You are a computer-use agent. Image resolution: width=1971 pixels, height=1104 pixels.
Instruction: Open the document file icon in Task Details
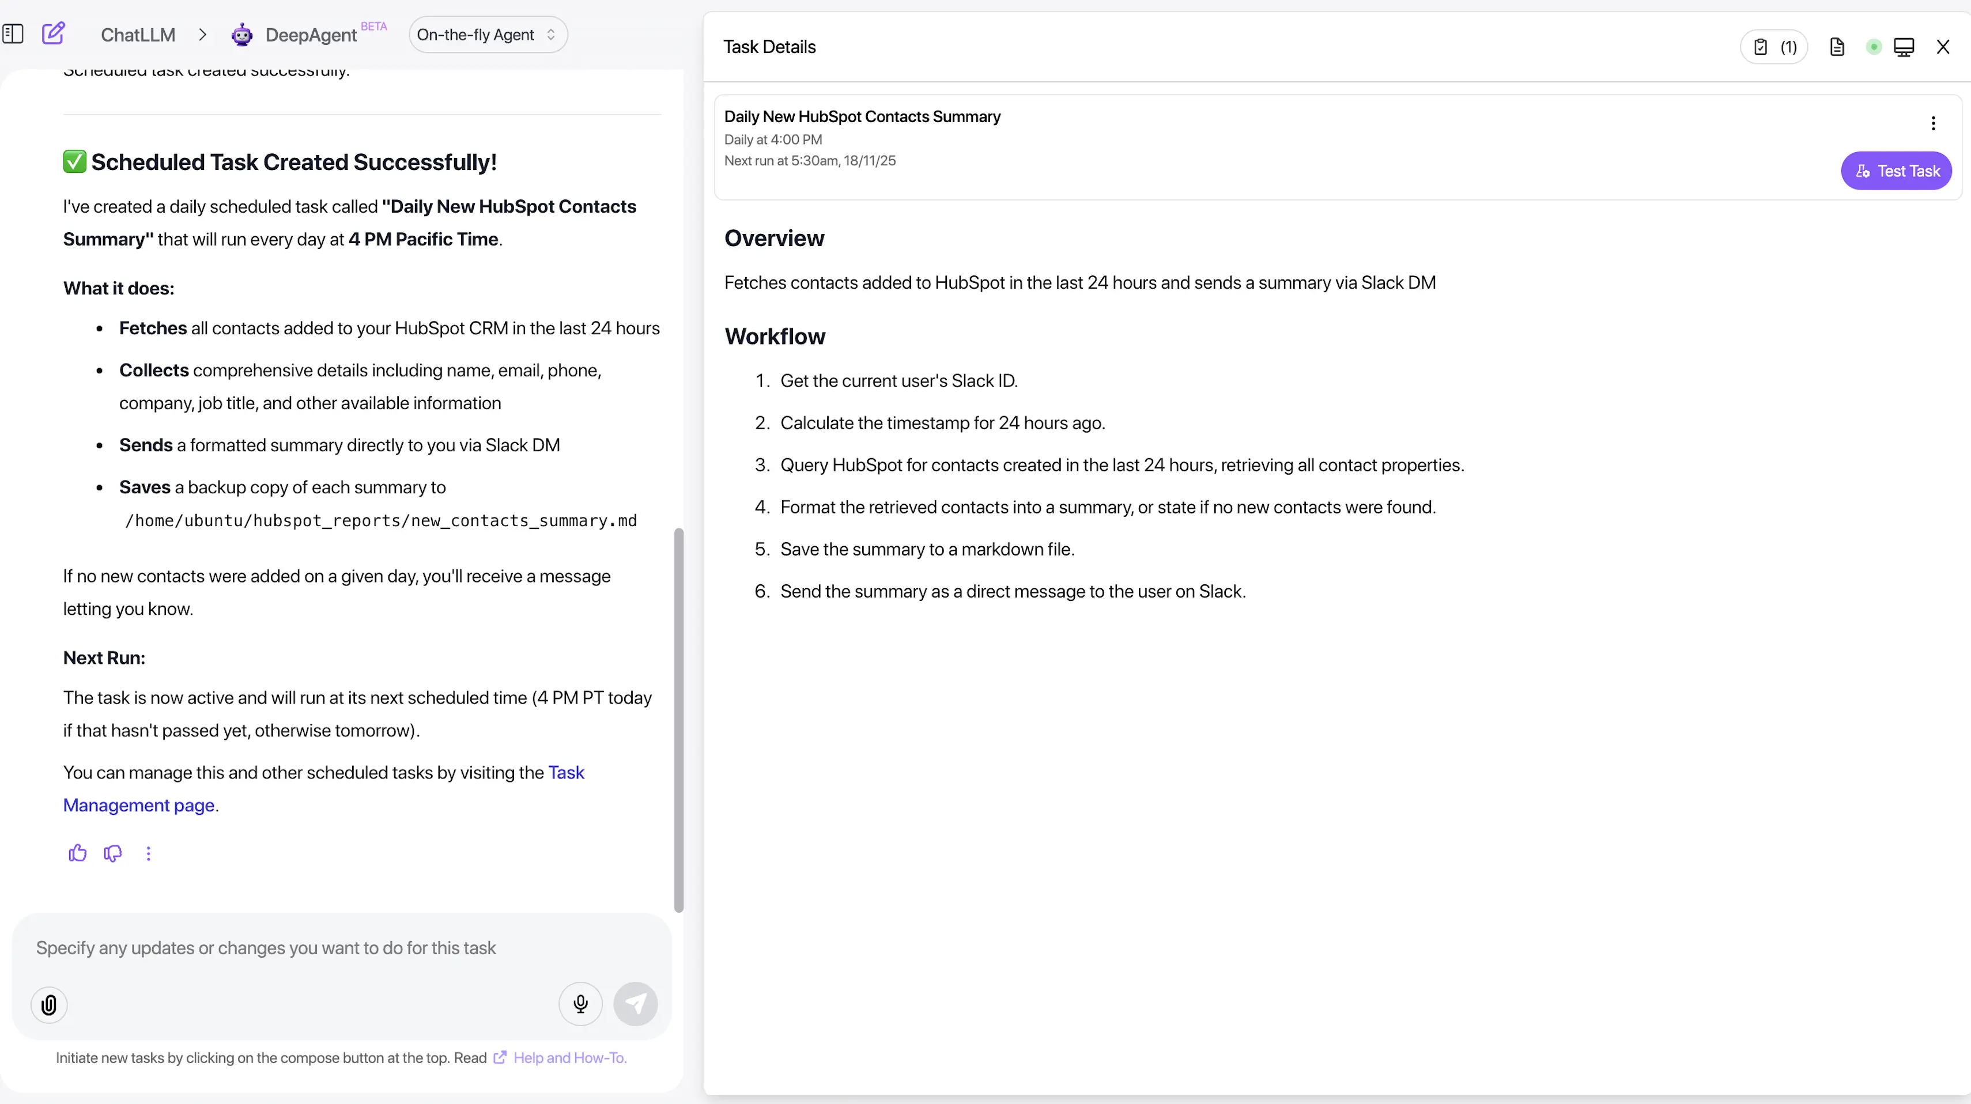click(x=1837, y=46)
